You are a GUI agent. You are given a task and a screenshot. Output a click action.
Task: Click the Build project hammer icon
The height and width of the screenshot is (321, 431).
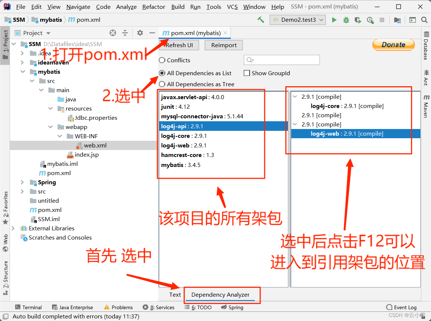261,20
